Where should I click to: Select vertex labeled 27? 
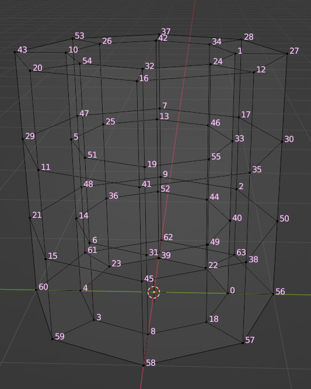[x=287, y=54]
